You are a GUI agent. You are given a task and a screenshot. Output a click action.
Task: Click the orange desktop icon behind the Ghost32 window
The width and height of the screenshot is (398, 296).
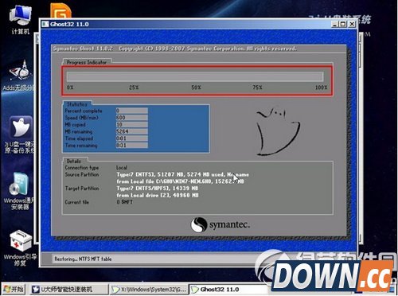60,10
